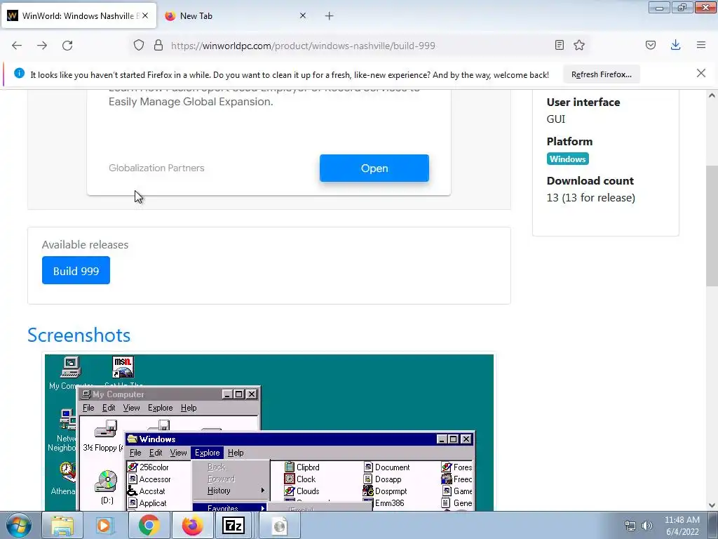Viewport: 718px width, 539px height.
Task: Click the info icon in notification bar
Action: (19, 73)
